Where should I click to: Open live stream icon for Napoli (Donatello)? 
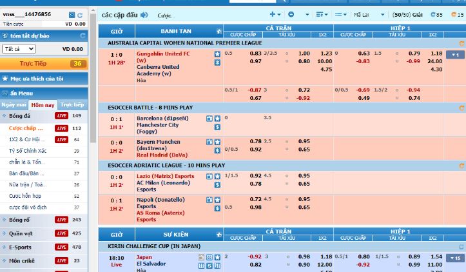(209, 200)
